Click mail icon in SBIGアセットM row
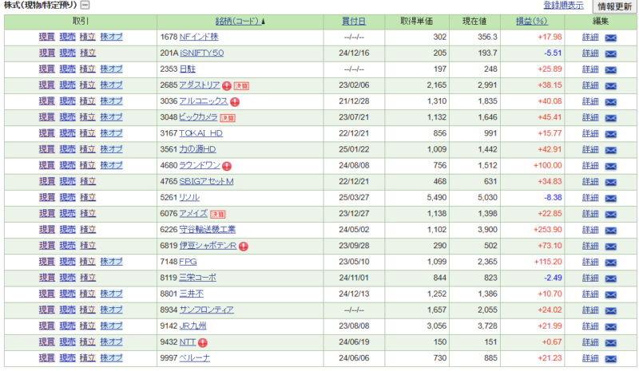639x371 pixels. (610, 183)
